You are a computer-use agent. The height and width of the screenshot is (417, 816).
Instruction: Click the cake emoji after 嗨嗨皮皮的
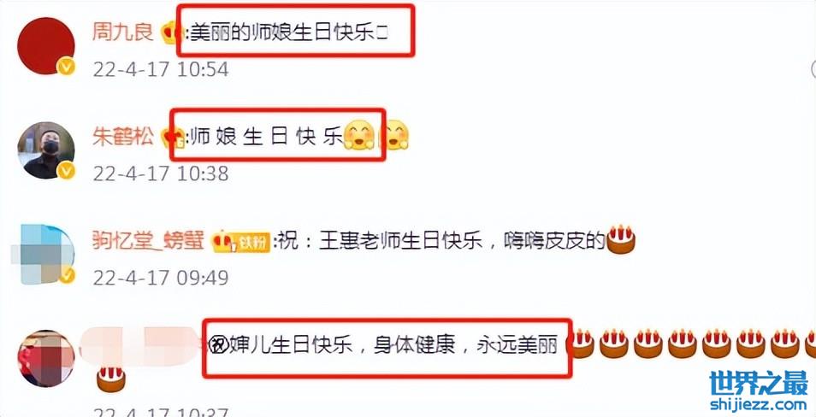pyautogui.click(x=621, y=240)
